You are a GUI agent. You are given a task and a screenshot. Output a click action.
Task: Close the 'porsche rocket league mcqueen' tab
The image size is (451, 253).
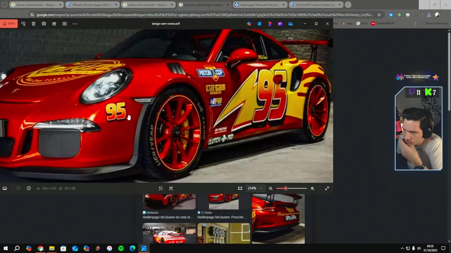228,5
